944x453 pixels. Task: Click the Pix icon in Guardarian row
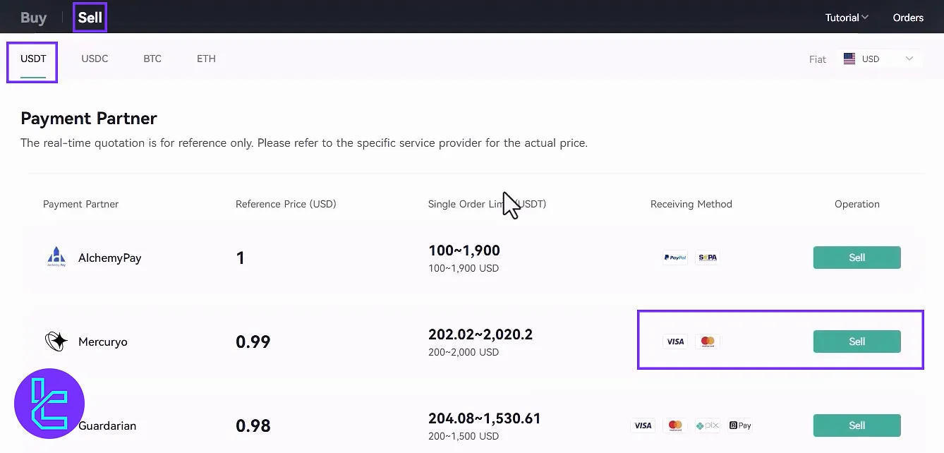[708, 425]
